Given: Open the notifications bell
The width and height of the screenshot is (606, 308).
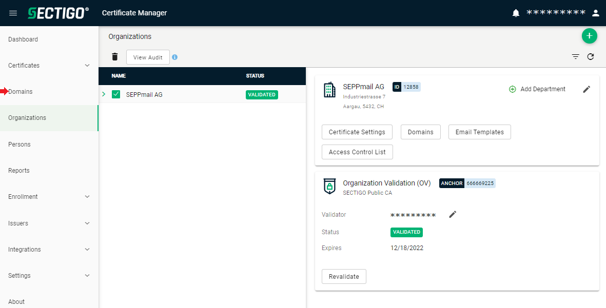Looking at the screenshot, I should click(516, 13).
